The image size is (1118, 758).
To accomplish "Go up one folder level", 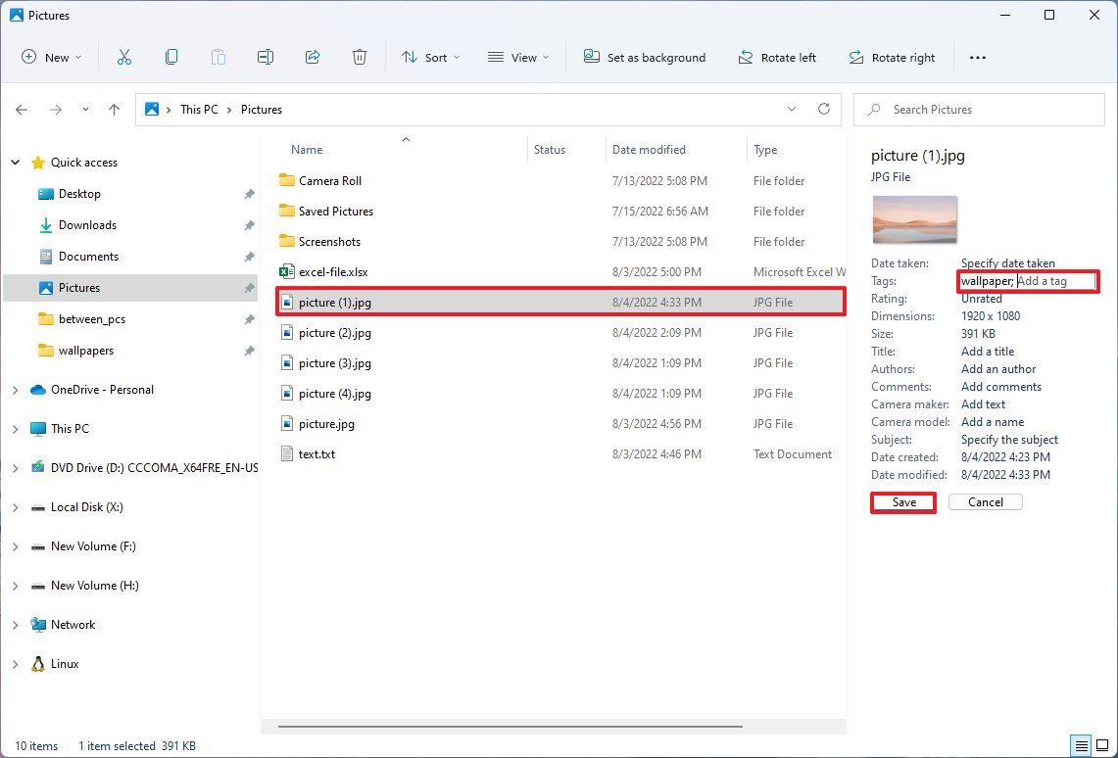I will 114,109.
